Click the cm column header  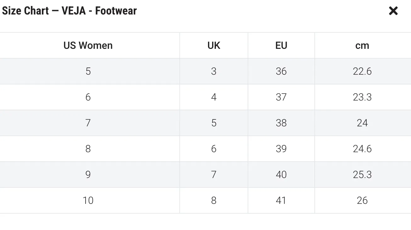click(x=363, y=45)
